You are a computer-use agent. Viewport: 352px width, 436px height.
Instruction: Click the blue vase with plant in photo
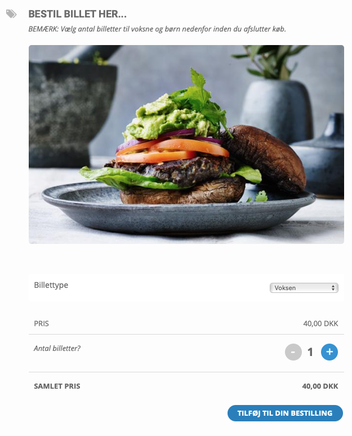(x=277, y=107)
